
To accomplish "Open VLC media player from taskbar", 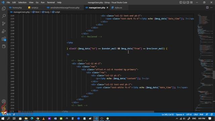I will click(44, 119).
